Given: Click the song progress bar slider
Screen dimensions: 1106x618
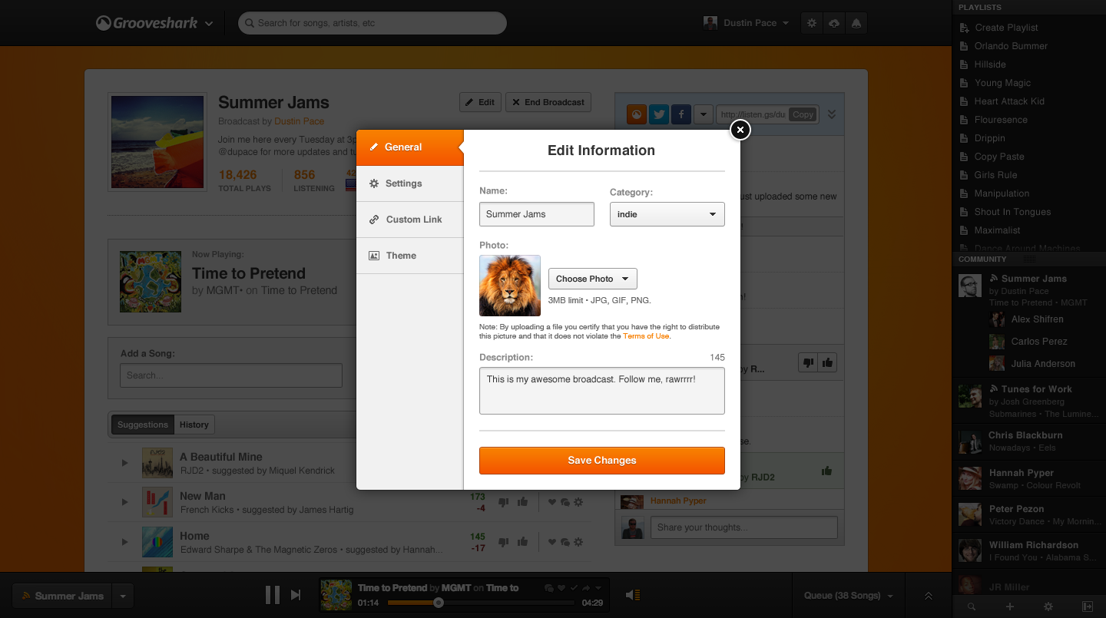Looking at the screenshot, I should click(x=439, y=603).
